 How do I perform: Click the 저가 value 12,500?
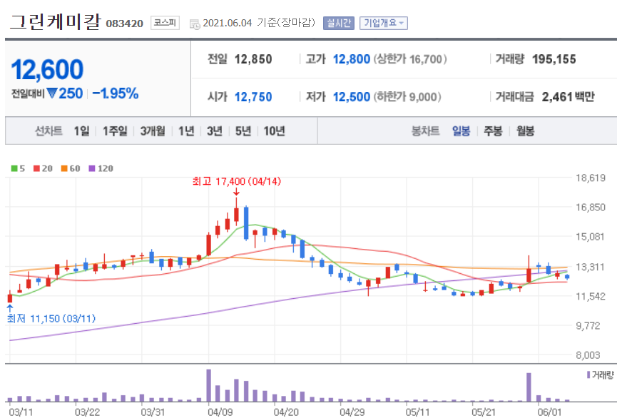pyautogui.click(x=352, y=97)
